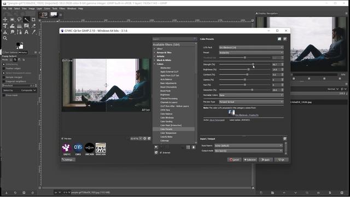This screenshot has height=197, width=350.
Task: Toggle the Antialiasing option
Action: 4,65
